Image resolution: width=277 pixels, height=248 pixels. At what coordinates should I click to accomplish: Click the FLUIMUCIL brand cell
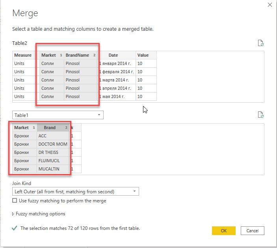pyautogui.click(x=53, y=161)
